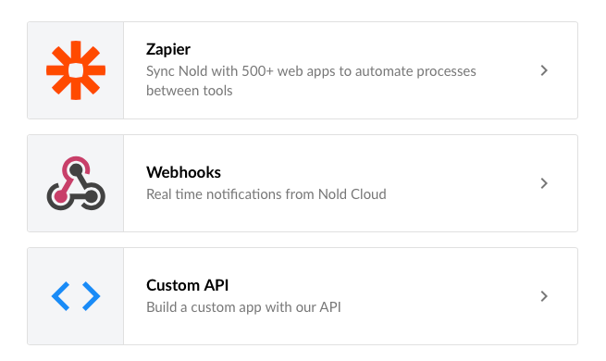Select the Webhooks heading
This screenshot has height=361, width=606.
183,172
